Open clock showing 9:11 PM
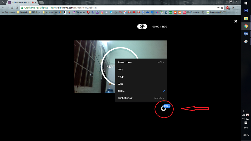The height and width of the screenshot is (141, 251). [x=246, y=135]
